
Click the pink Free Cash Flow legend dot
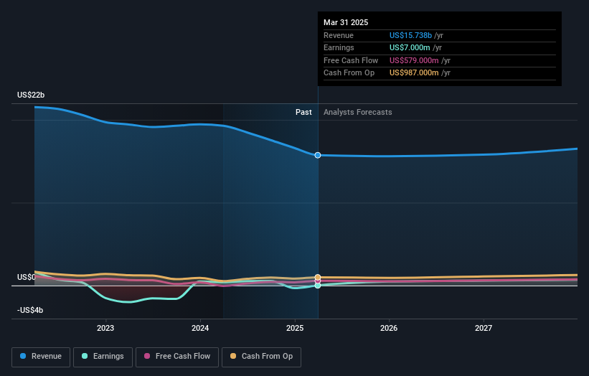pos(147,356)
